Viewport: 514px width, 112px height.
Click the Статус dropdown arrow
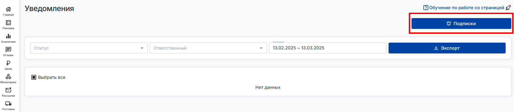click(x=142, y=48)
